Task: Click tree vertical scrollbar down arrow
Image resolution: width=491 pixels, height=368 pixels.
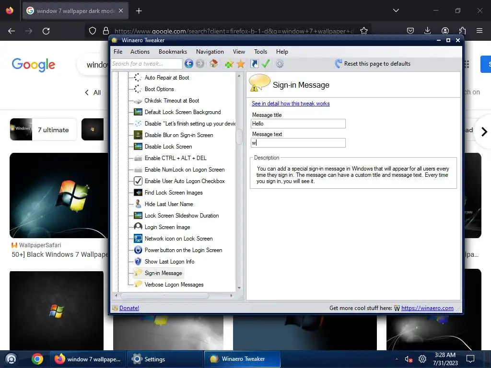Action: click(239, 288)
